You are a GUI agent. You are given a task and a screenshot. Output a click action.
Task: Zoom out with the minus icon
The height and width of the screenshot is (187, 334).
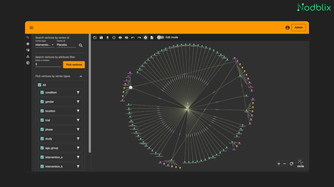(x=285, y=164)
